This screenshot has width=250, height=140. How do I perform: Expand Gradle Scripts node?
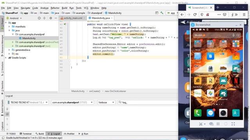[x=6, y=58]
